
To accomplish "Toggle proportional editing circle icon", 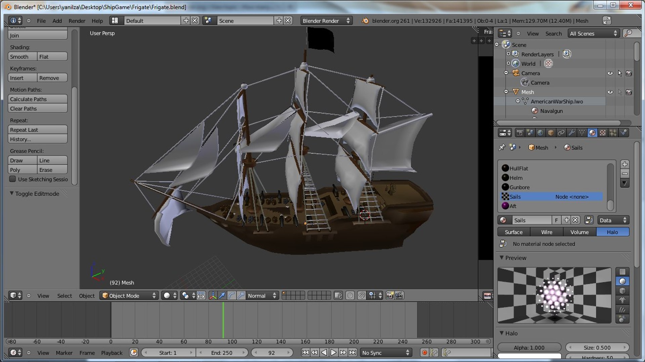I will [350, 296].
